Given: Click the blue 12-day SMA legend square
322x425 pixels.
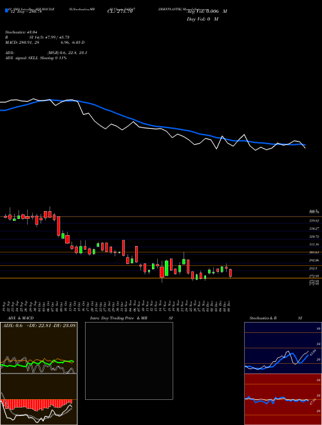Looking at the screenshot, I should (x=6, y=11).
